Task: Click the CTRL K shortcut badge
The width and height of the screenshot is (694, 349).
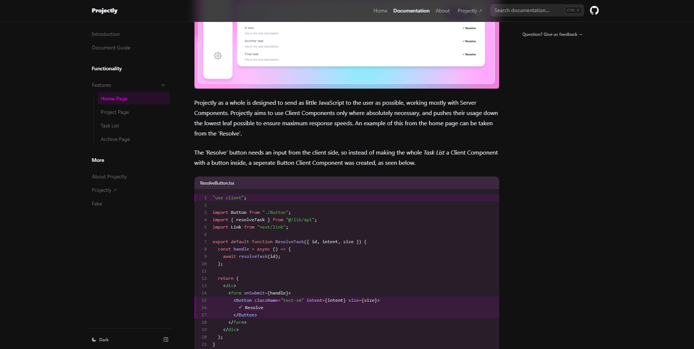Action: 573,10
